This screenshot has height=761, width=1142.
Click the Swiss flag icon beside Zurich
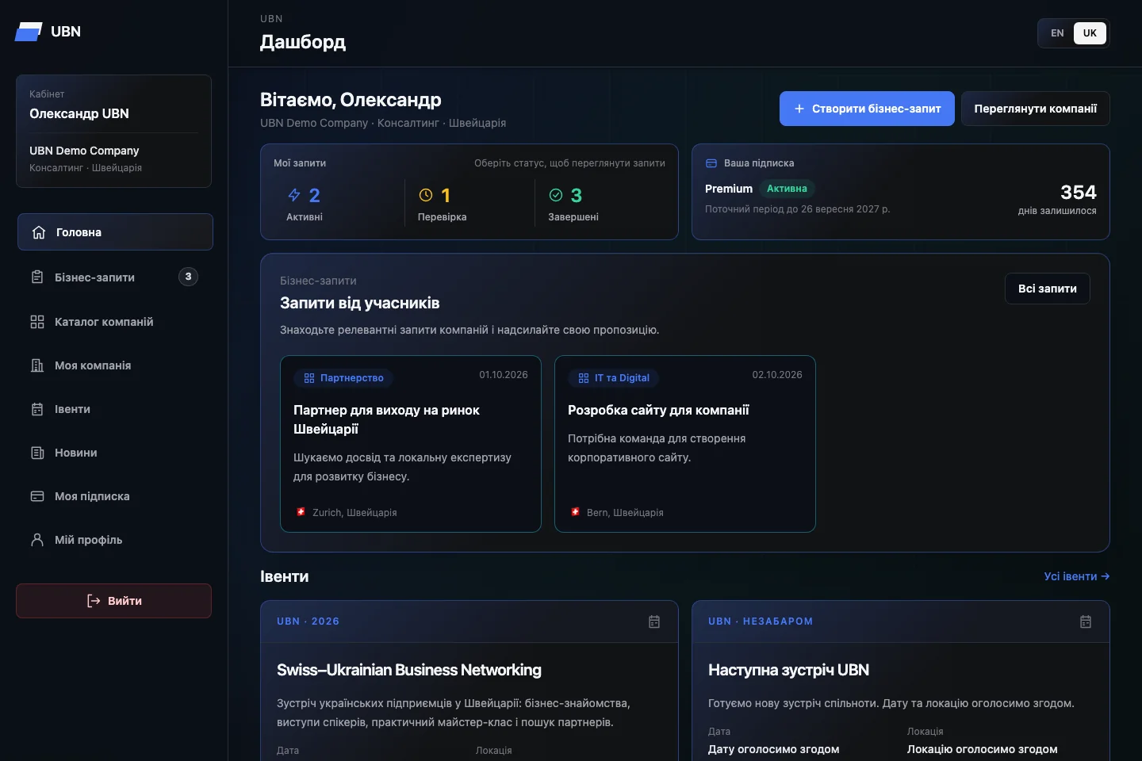point(301,512)
